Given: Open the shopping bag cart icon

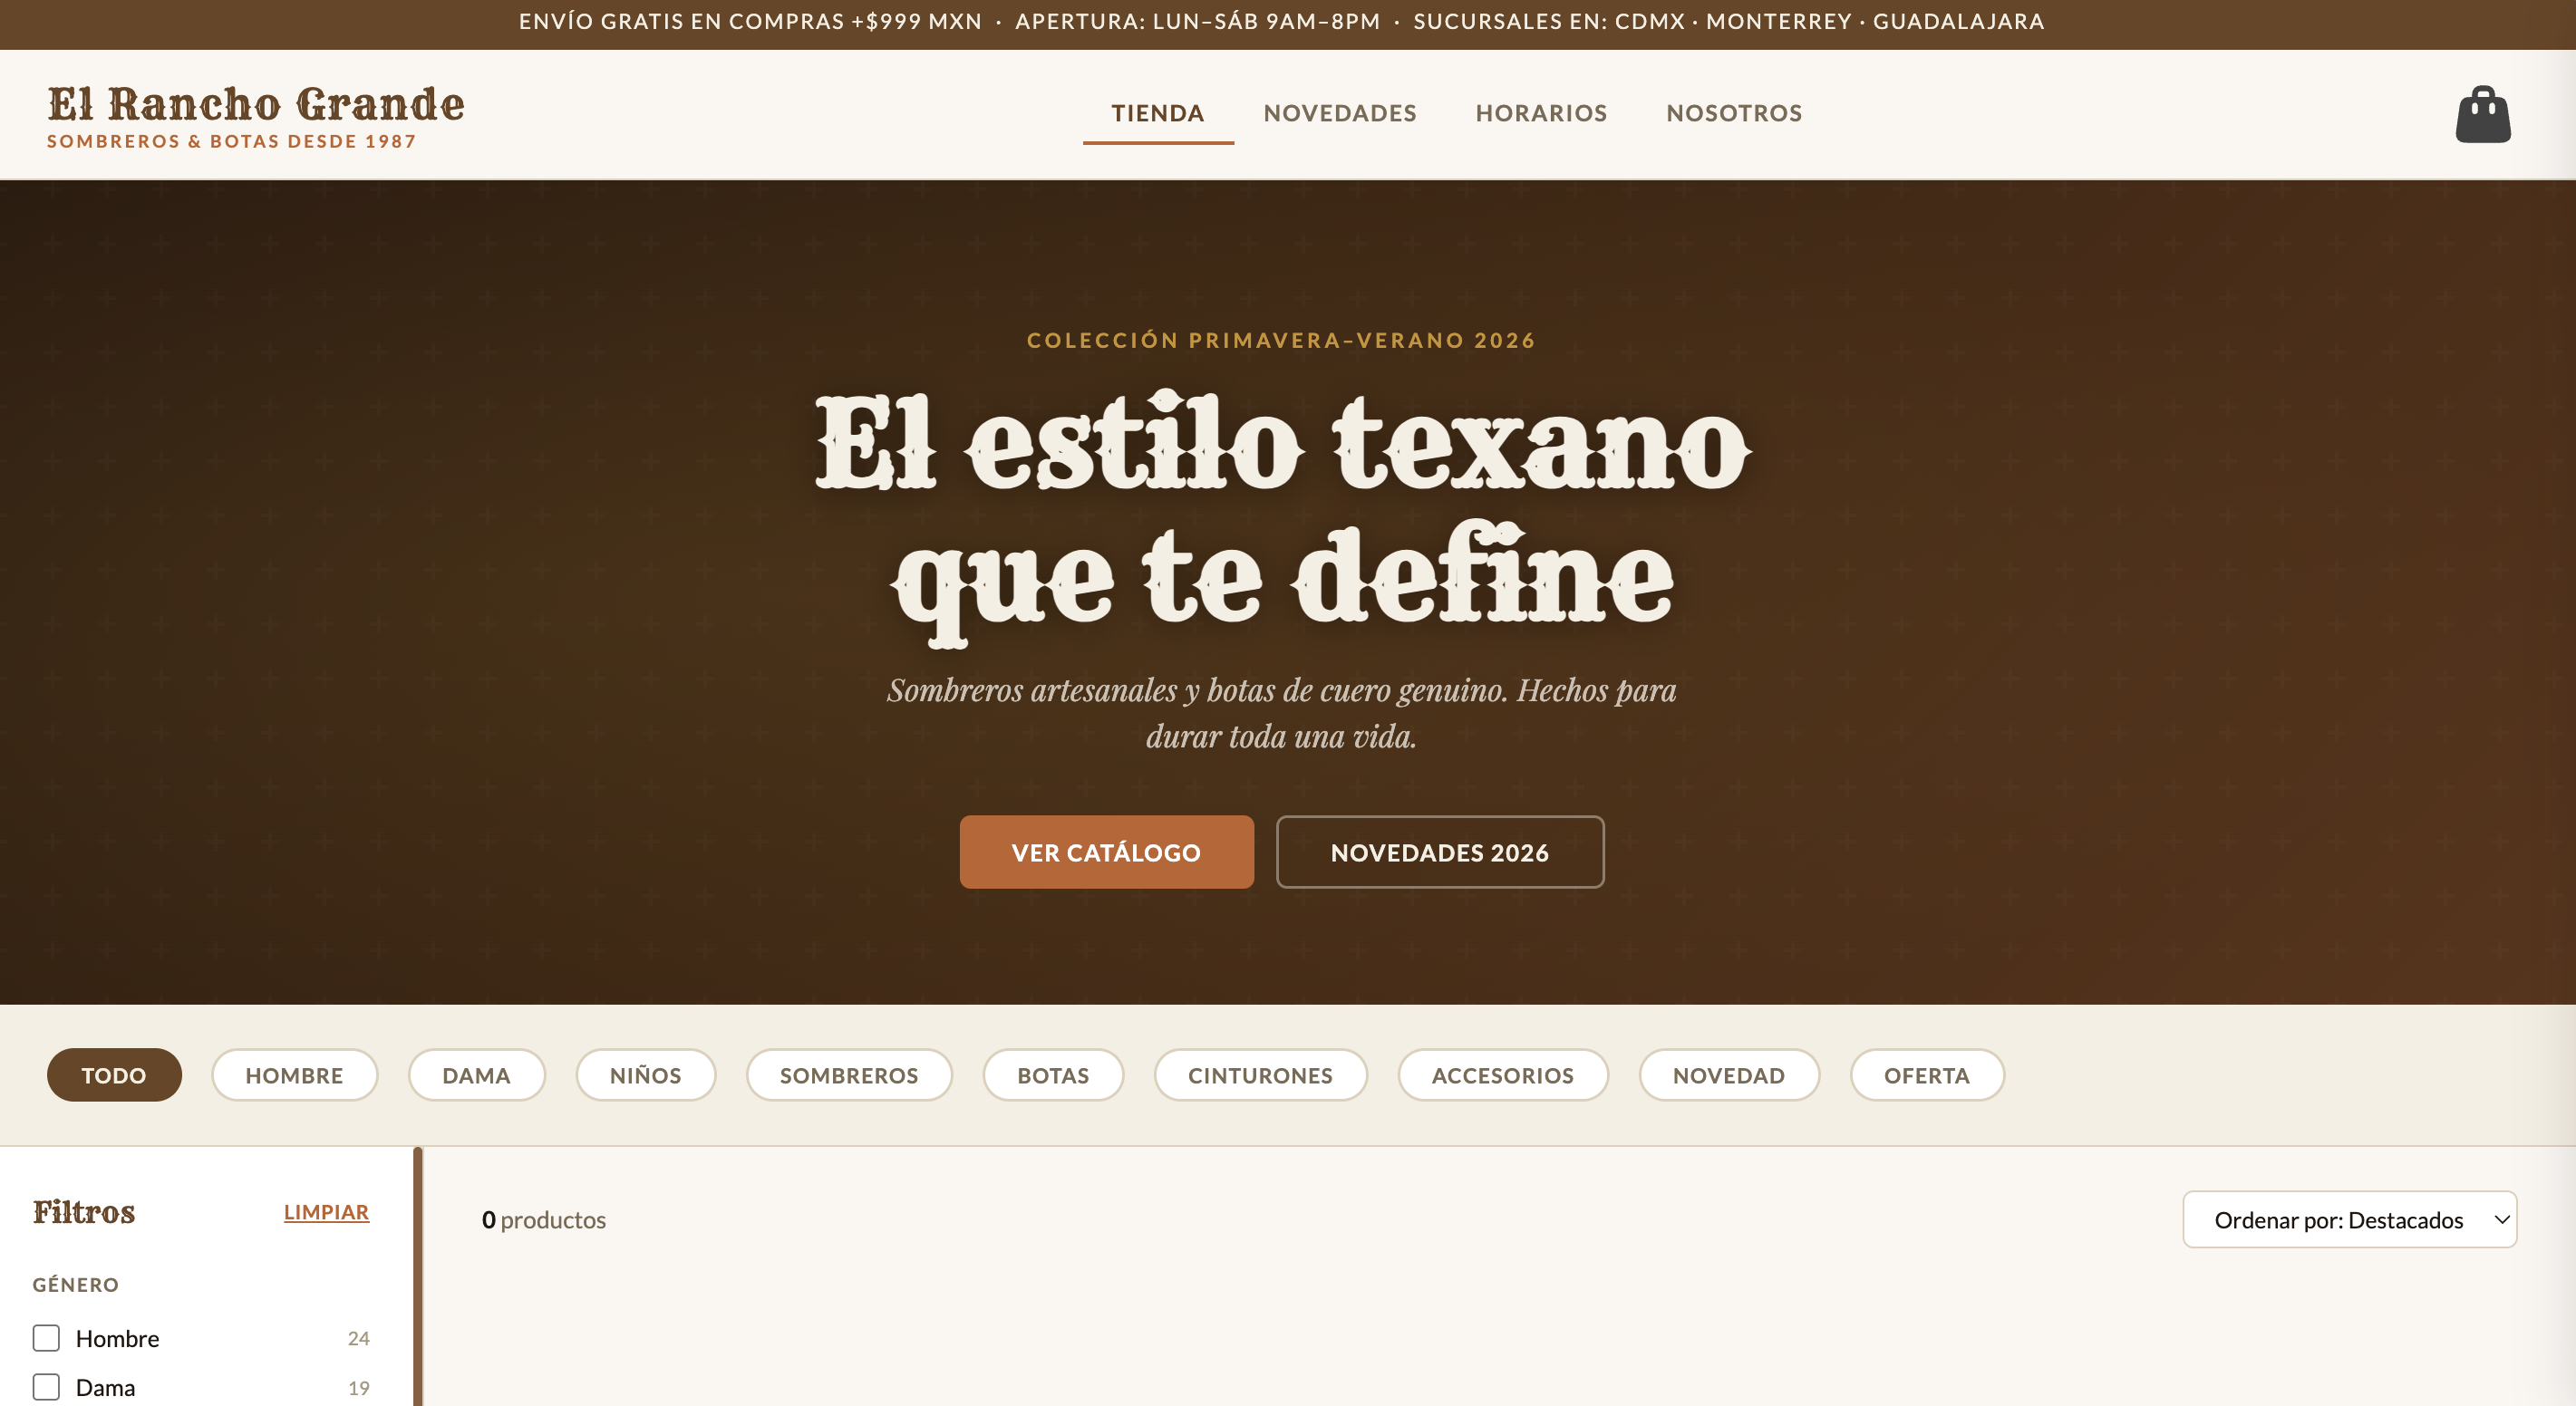Looking at the screenshot, I should click(x=2482, y=115).
